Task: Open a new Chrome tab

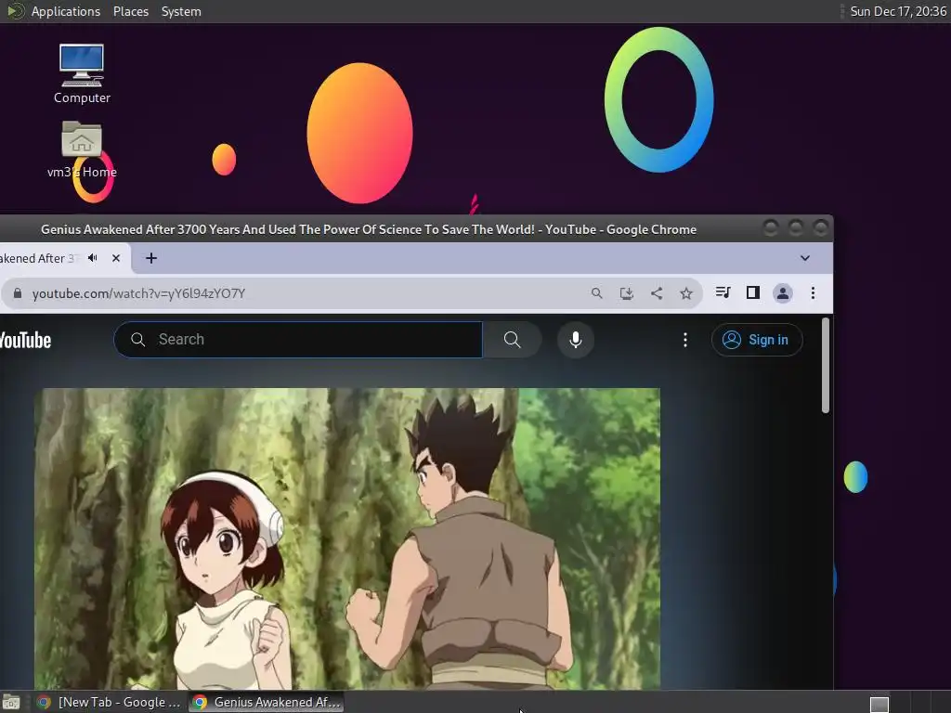Action: (x=151, y=258)
